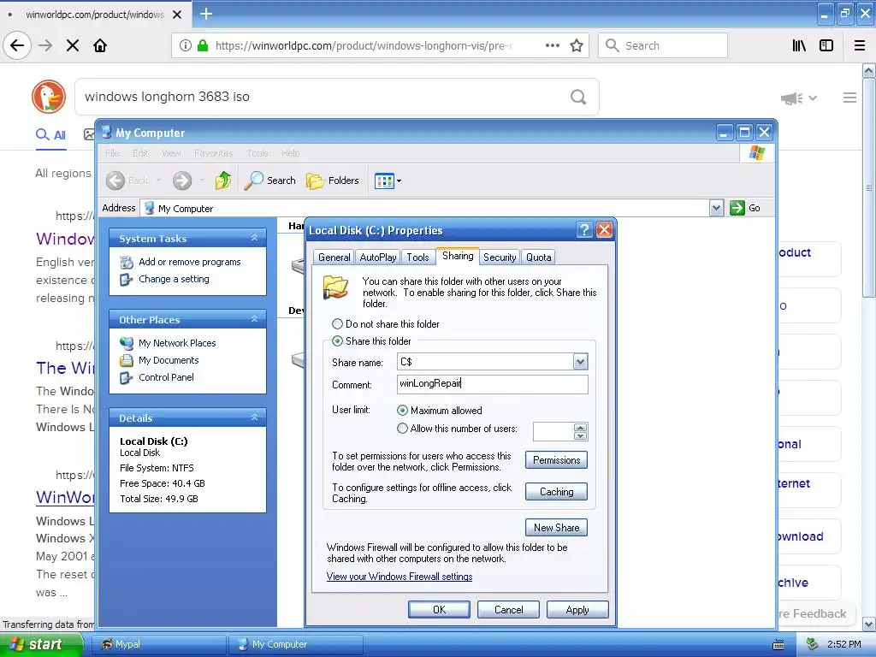Click system tray network icon

(813, 645)
